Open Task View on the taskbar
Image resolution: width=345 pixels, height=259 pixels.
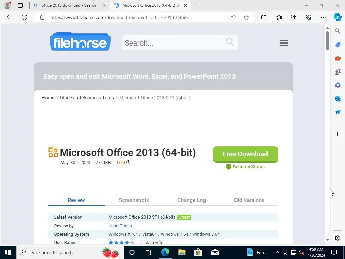[x=148, y=252]
